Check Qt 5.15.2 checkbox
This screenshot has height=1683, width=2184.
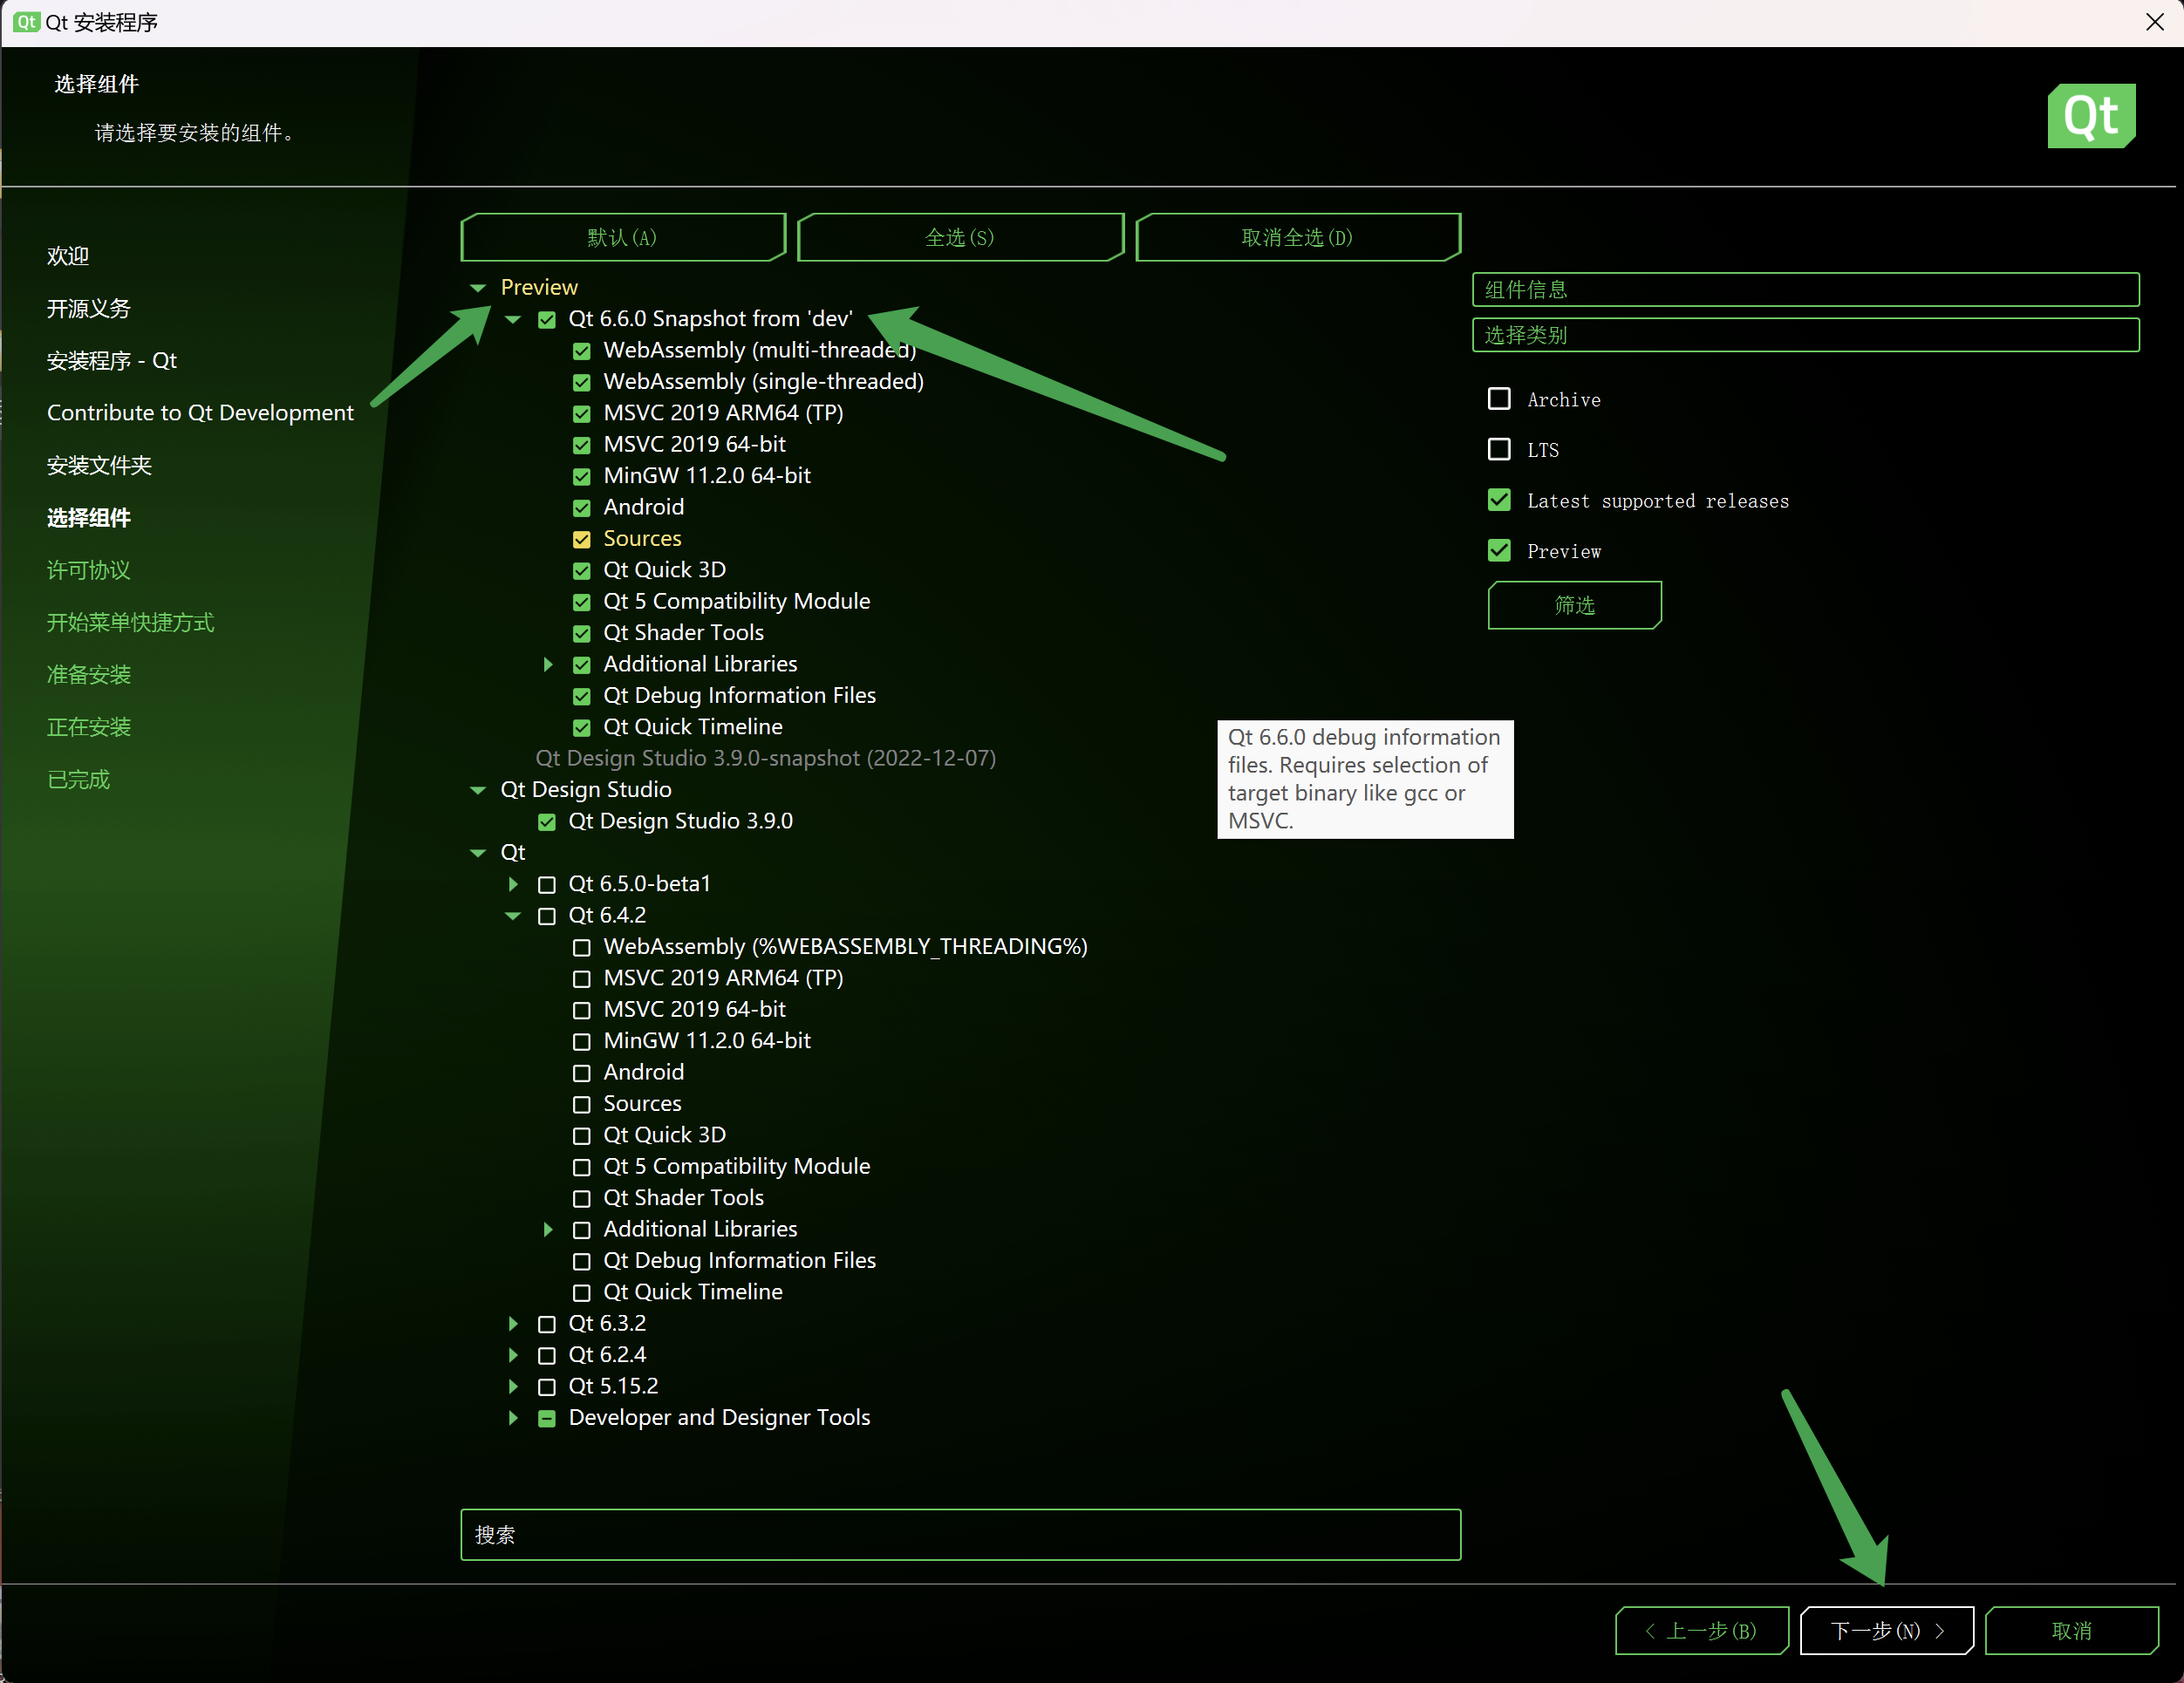[547, 1387]
